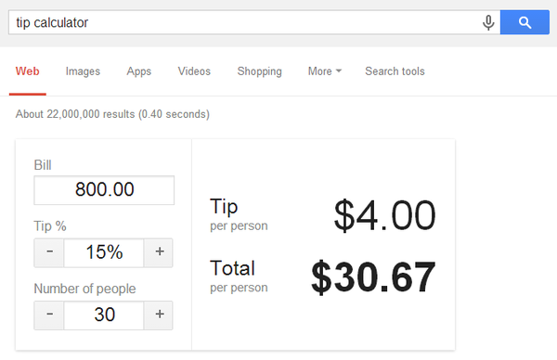
Task: Click the results count text
Action: (112, 114)
